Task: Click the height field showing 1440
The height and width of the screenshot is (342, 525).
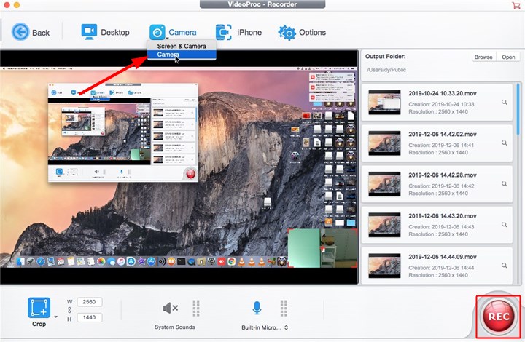Action: coord(90,317)
